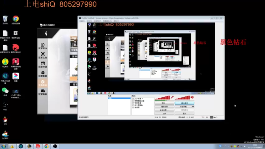Open the 场景集合(S) menu in OBS
Viewport: 265px width, 149px height.
coord(107,21)
